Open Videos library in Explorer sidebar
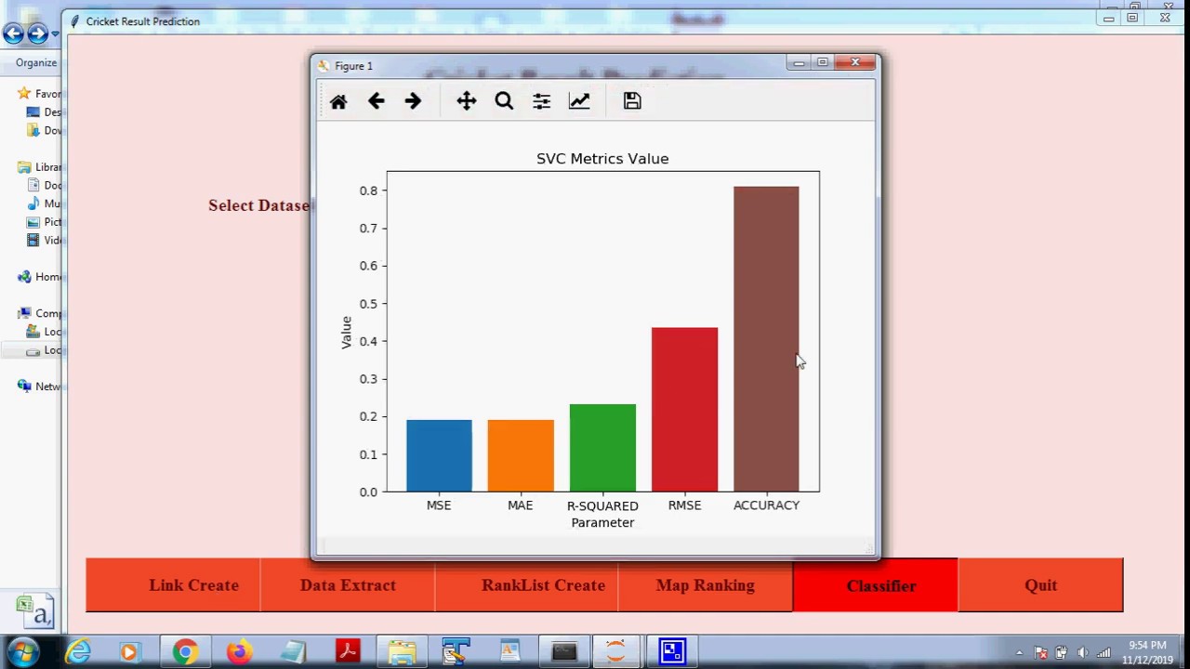This screenshot has width=1190, height=669. click(x=45, y=241)
